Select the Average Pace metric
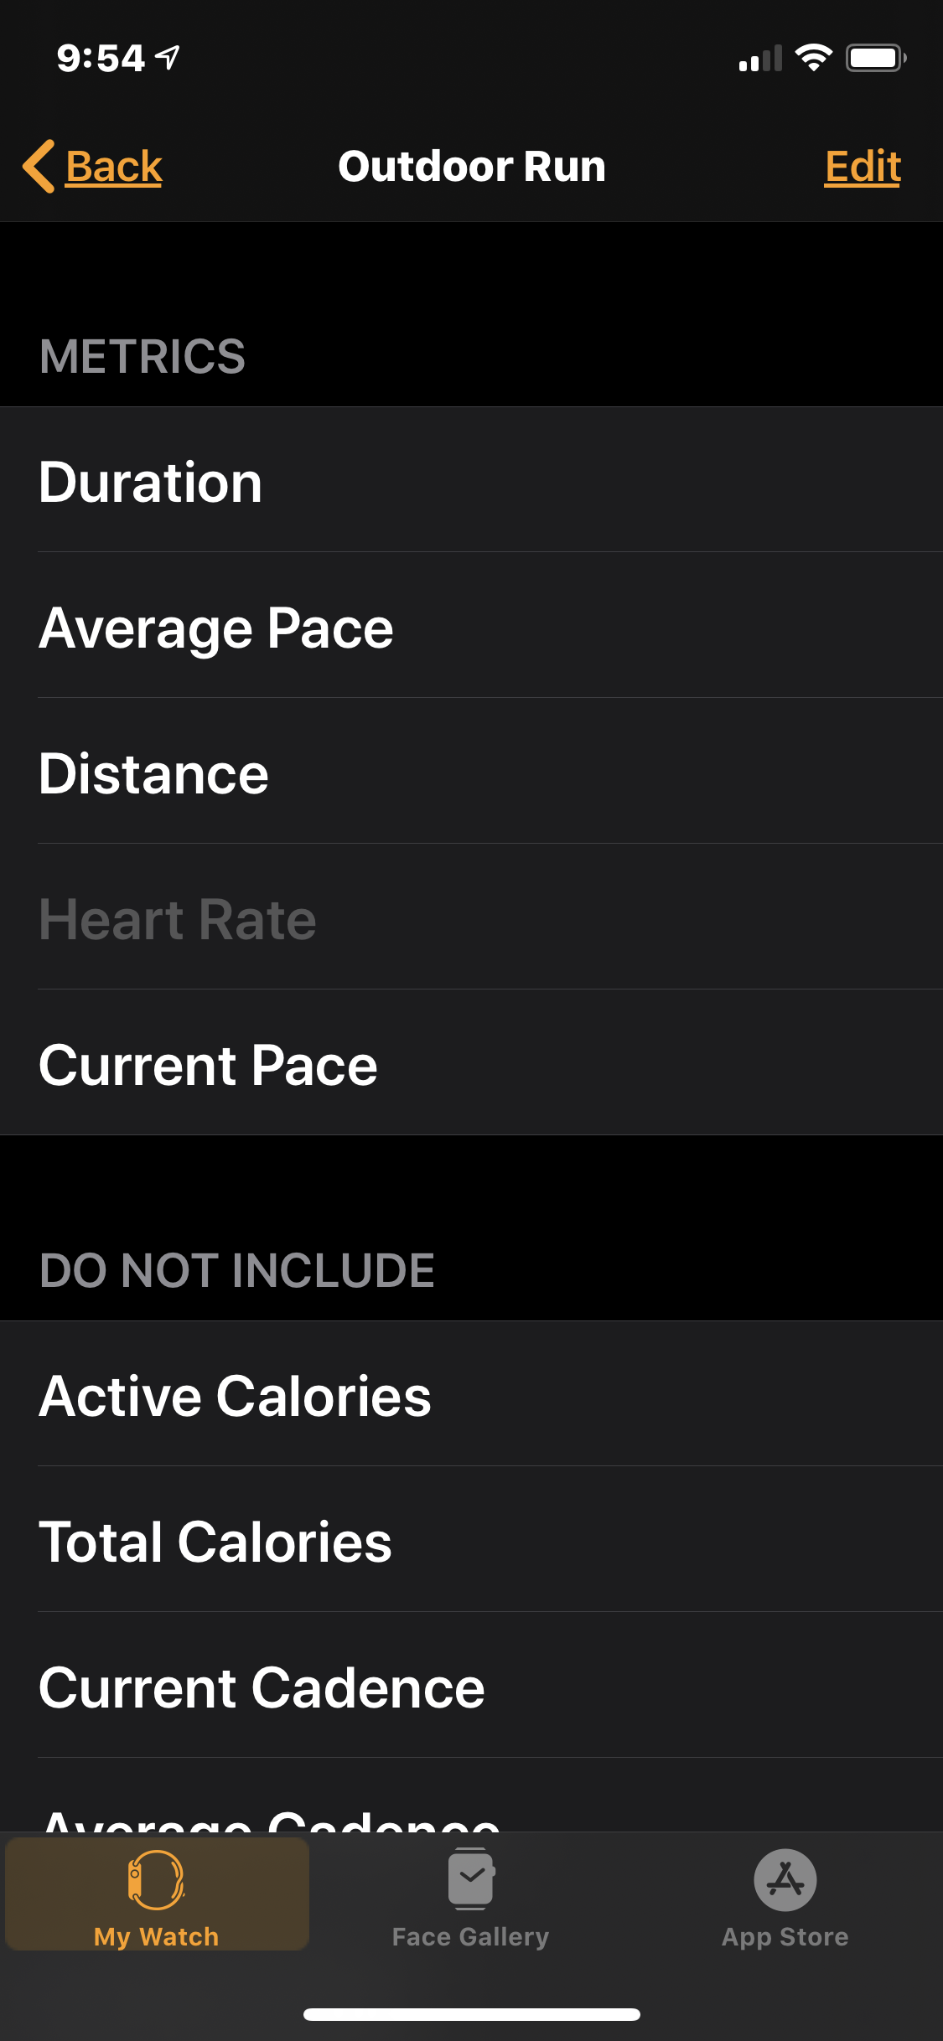The width and height of the screenshot is (943, 2041). click(471, 627)
